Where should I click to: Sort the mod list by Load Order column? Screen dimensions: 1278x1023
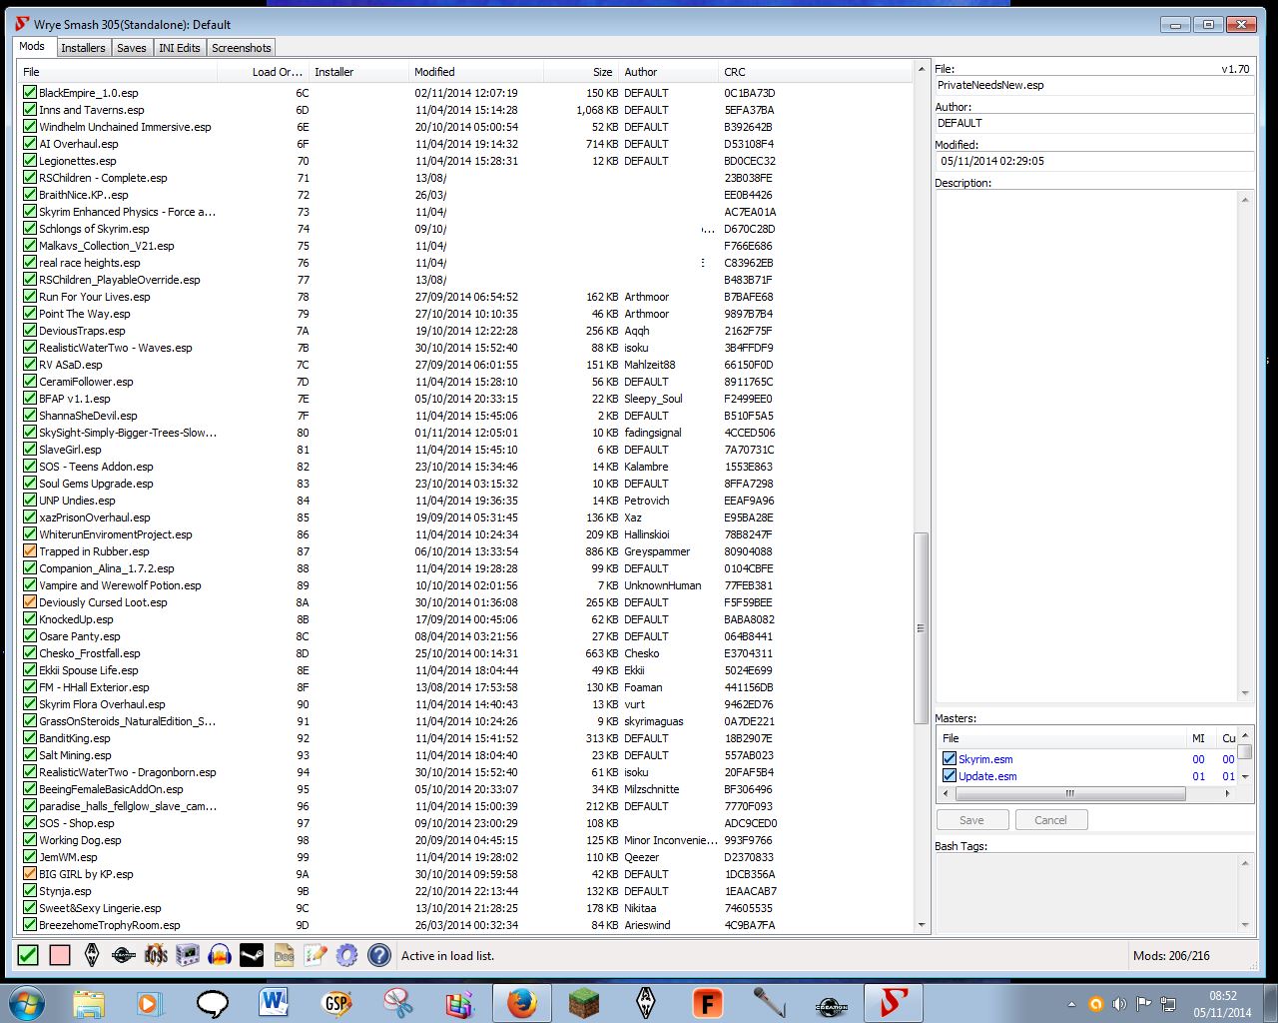(x=276, y=72)
